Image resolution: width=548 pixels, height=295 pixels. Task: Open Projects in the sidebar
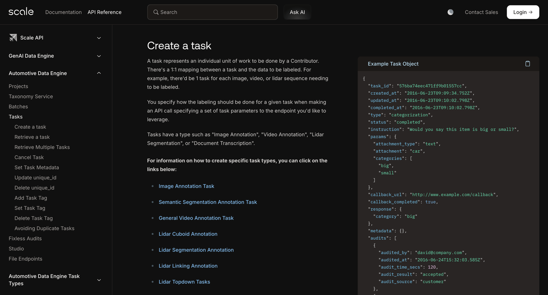pyautogui.click(x=18, y=86)
